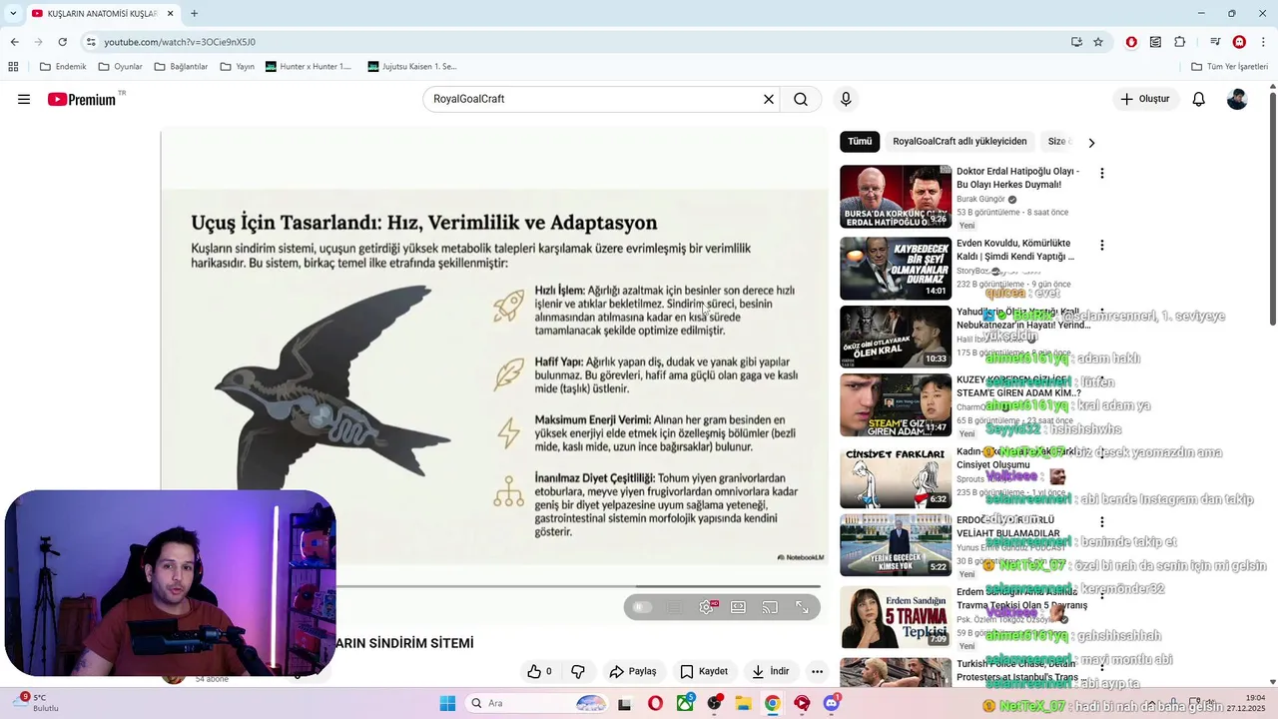The image size is (1278, 719).
Task: Click the address bar URL
Action: click(x=180, y=42)
